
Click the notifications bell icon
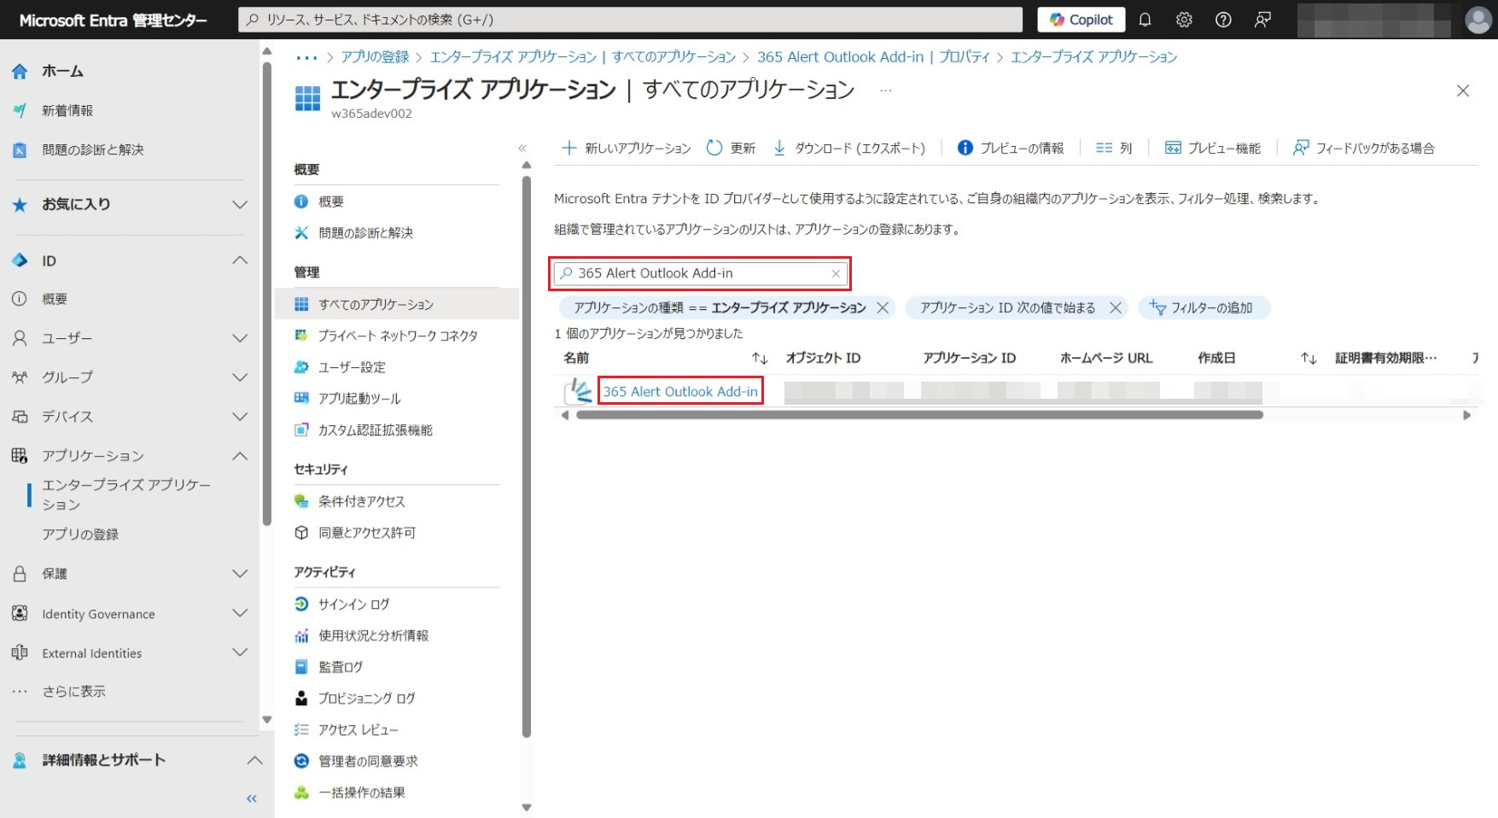(1145, 20)
